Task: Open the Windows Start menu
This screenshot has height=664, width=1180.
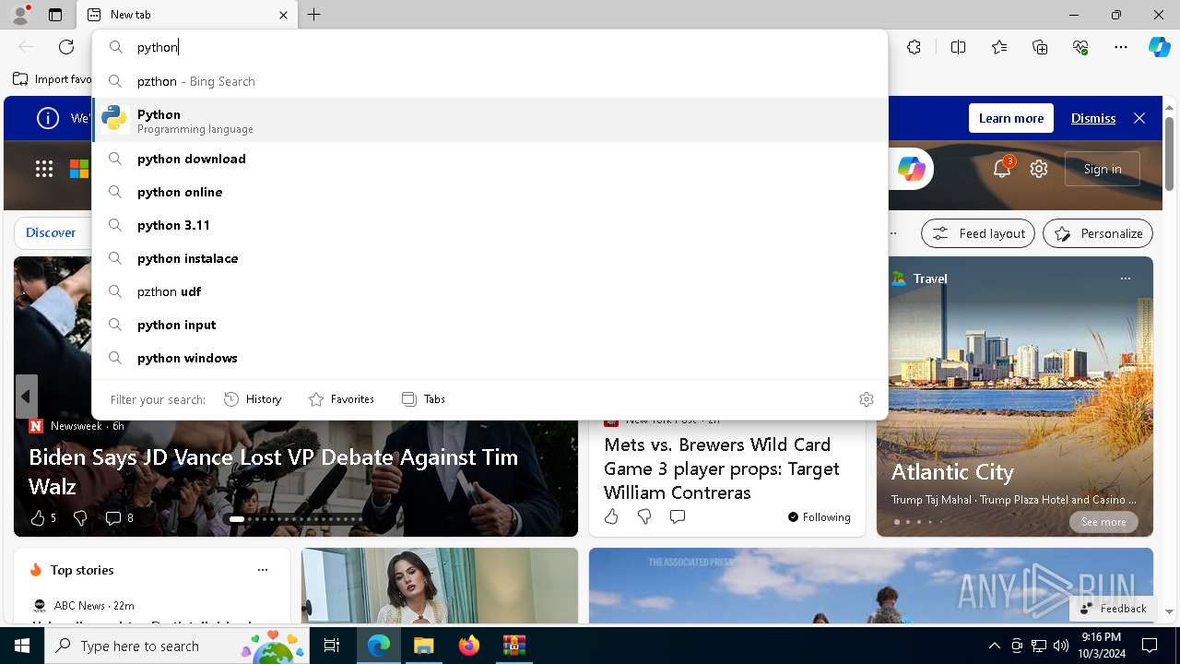Action: tap(22, 646)
